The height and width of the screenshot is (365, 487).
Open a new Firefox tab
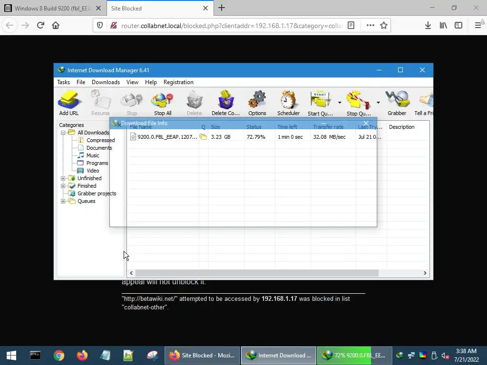(222, 8)
